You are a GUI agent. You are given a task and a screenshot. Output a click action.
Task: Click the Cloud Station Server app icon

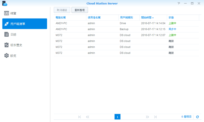[4, 3]
